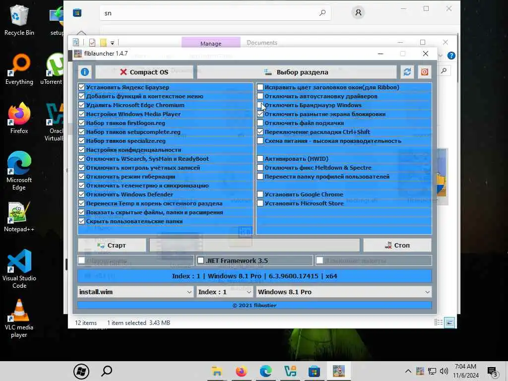Screen dimensions: 508x381
Task: Click the Compact OS button
Action: pos(144,72)
